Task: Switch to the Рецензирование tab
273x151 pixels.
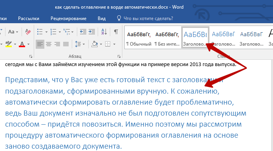Action: [68, 18]
